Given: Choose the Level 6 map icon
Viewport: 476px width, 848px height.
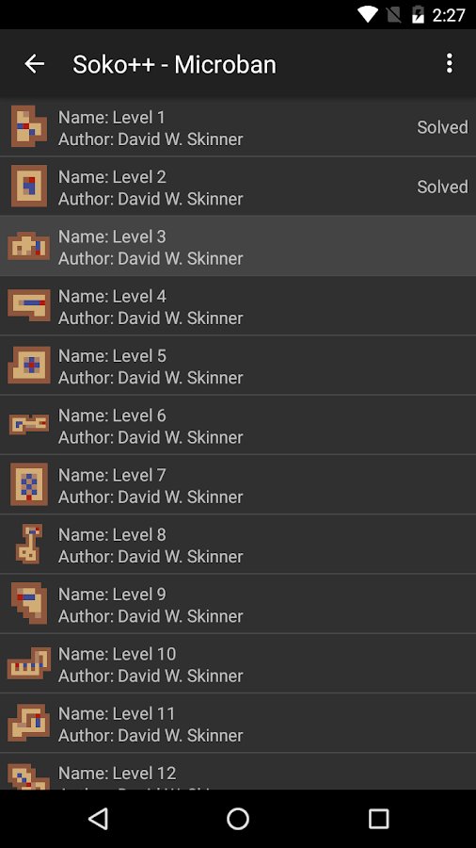Looking at the screenshot, I should tap(28, 425).
